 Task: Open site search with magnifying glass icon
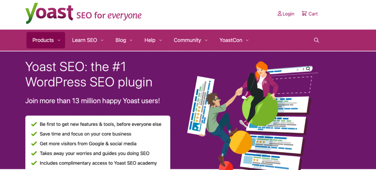[x=316, y=40]
